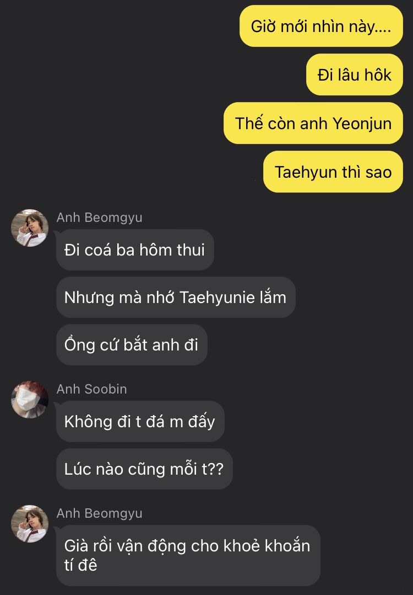Select the 'Thế còn anh Yeonjun' message
The width and height of the screenshot is (413, 595).
pos(313,123)
